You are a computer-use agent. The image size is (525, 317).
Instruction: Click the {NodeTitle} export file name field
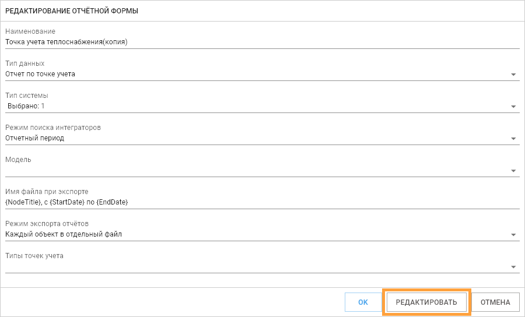tap(262, 202)
